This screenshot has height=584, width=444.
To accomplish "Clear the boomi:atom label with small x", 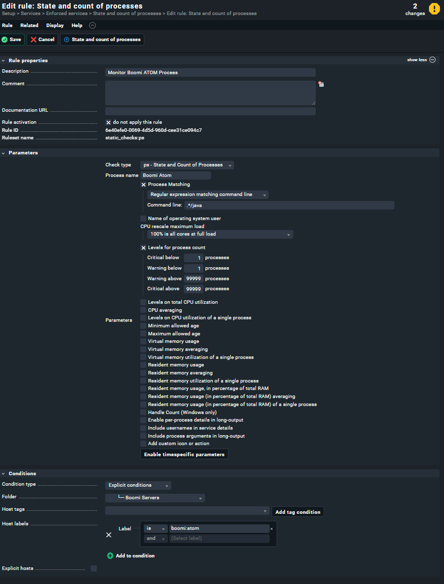I will (272, 529).
